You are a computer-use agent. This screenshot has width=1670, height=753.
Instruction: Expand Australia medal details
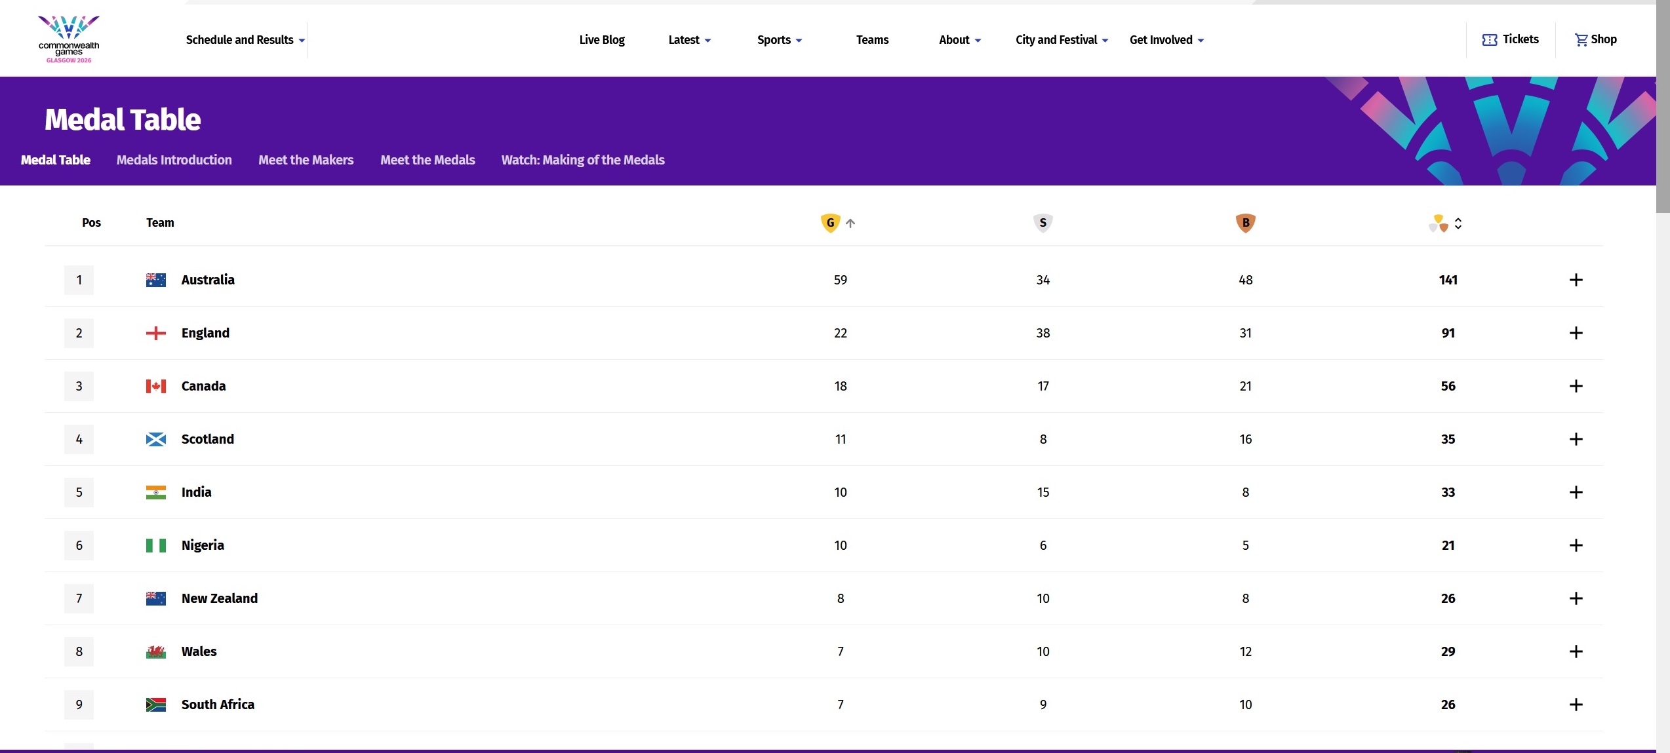coord(1576,280)
